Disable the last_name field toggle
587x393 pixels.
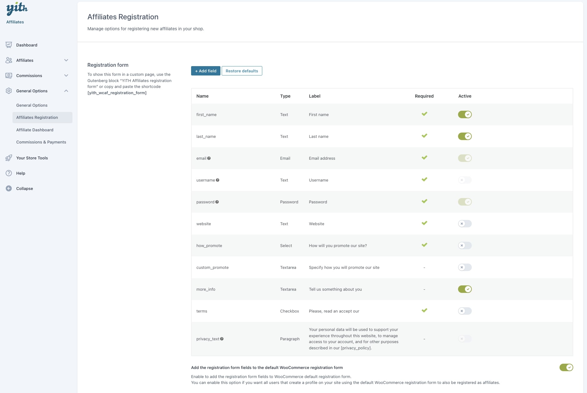[x=465, y=136]
